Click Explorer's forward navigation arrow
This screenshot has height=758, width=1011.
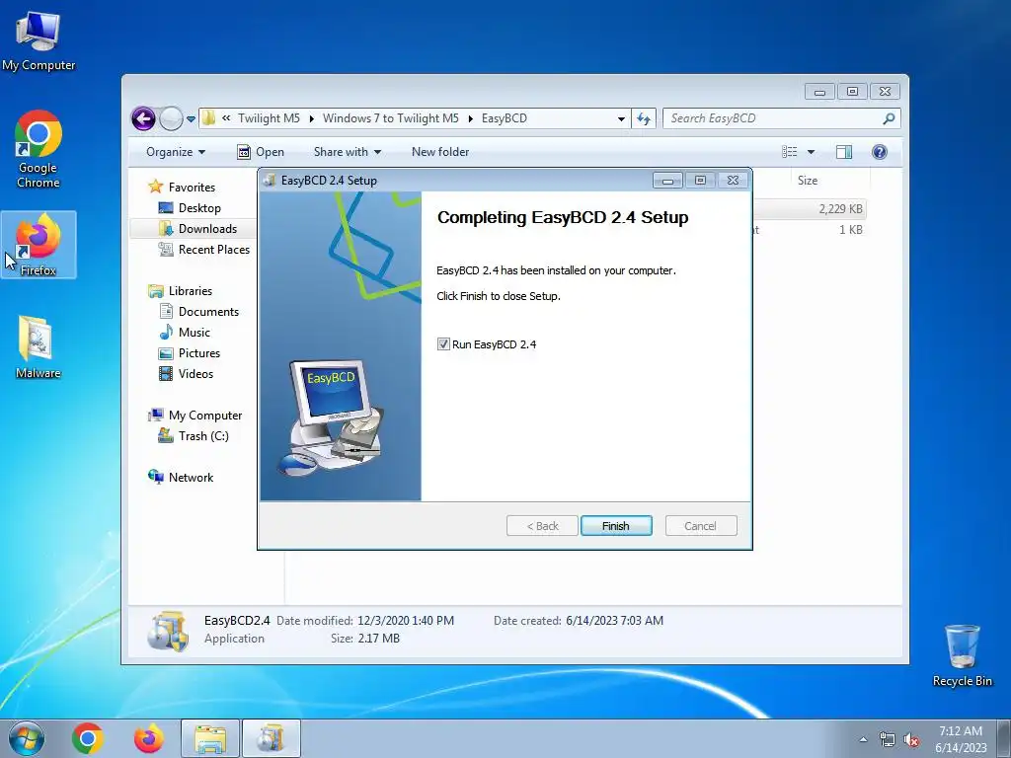171,118
